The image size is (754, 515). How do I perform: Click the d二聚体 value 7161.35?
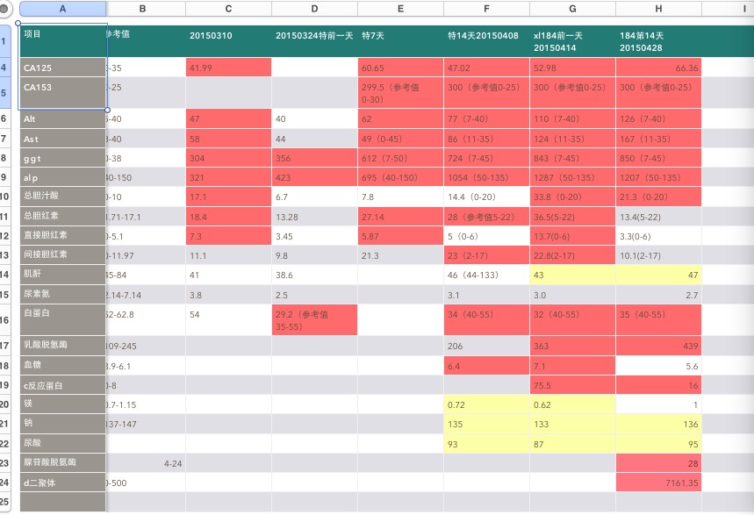click(x=659, y=483)
